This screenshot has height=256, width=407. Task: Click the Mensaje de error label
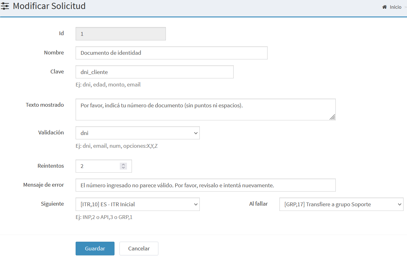(x=44, y=185)
